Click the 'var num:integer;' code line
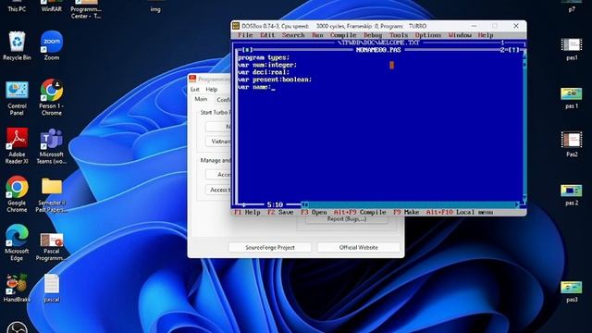This screenshot has height=333, width=592. 267,65
